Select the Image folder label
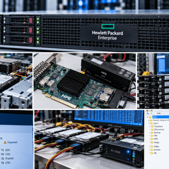The image size is (169, 169). (156, 142)
